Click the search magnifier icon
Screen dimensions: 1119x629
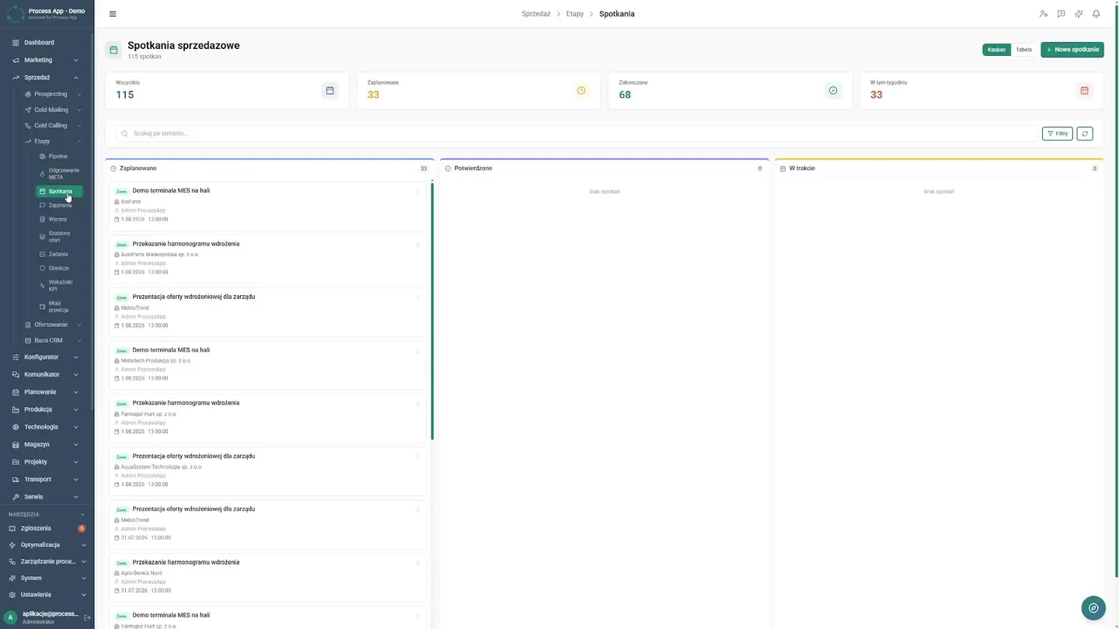point(124,134)
